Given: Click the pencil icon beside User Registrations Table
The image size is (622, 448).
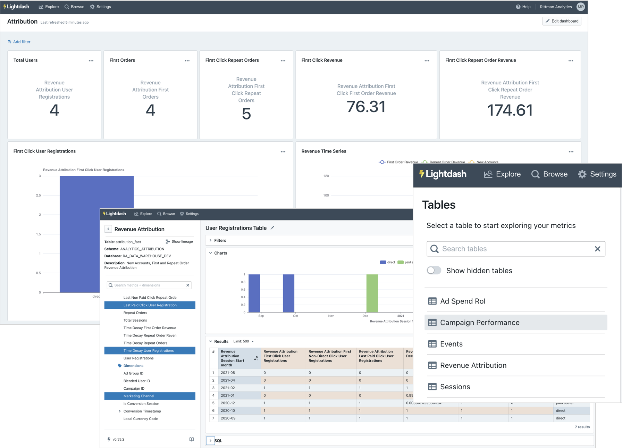Looking at the screenshot, I should tap(272, 227).
